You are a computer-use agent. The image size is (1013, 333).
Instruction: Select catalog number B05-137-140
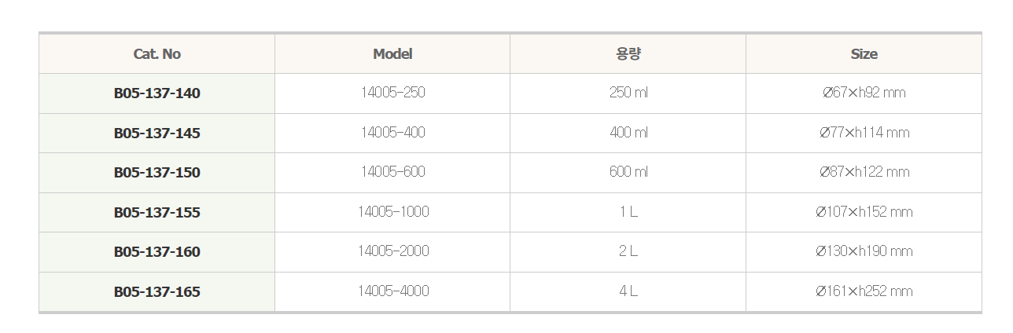(x=157, y=93)
